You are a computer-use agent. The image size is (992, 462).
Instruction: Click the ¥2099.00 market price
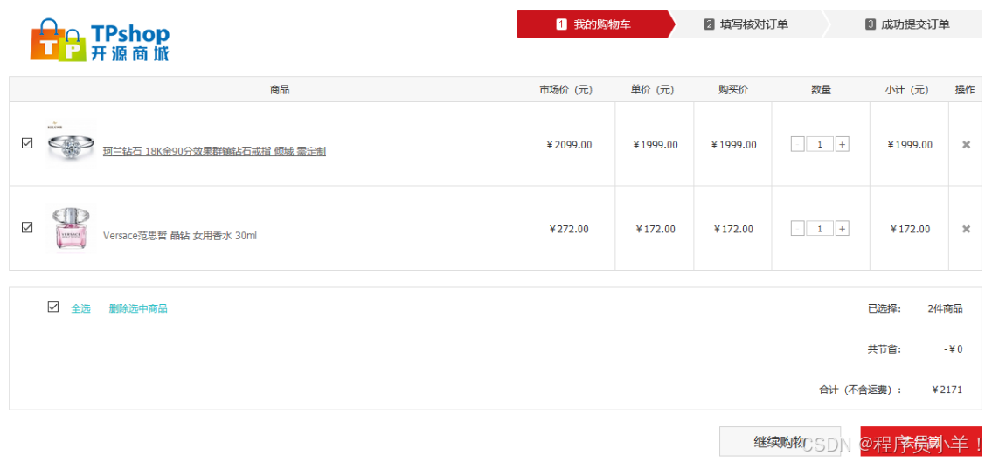(569, 145)
